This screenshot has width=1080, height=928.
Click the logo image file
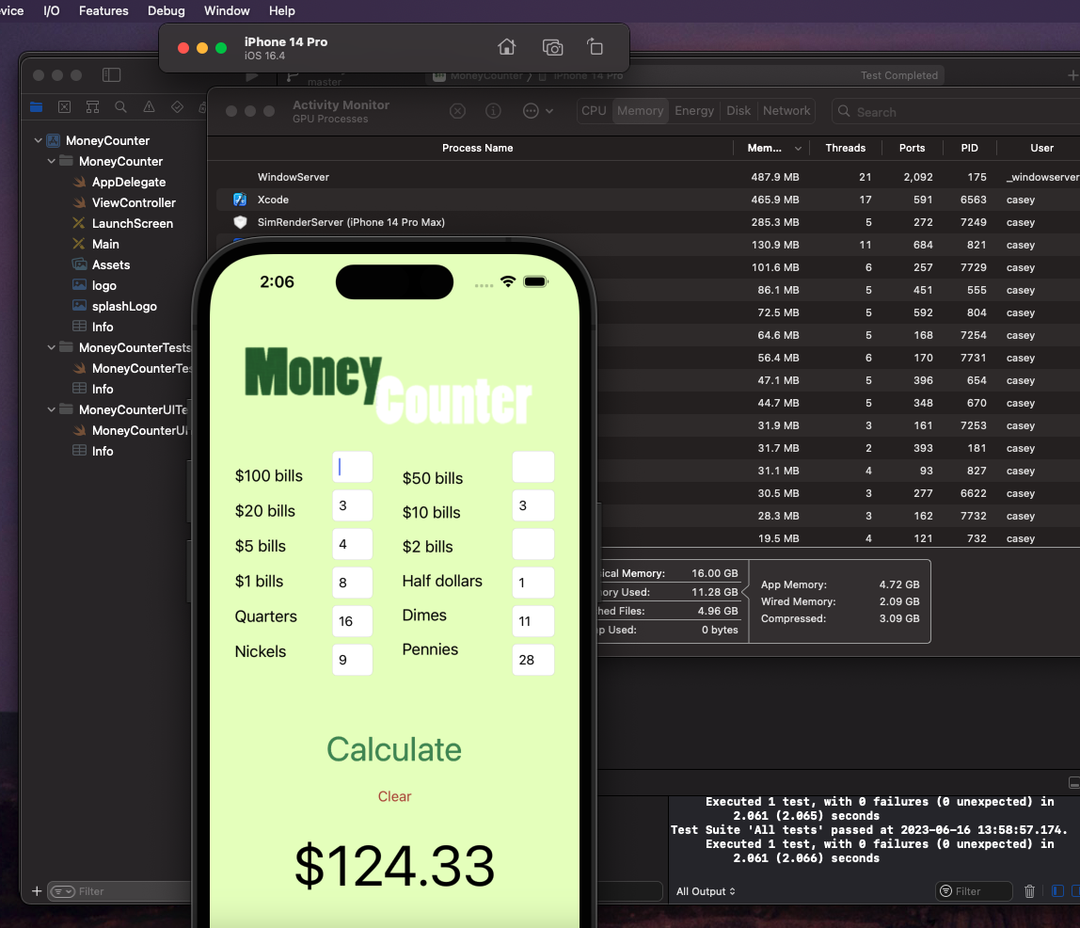click(x=103, y=285)
